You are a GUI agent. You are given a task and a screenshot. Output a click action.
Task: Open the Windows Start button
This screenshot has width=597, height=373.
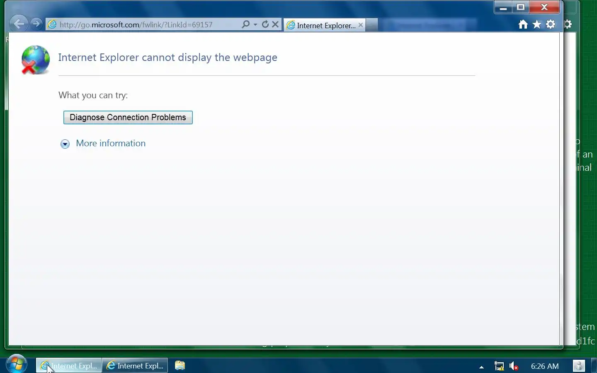coord(17,364)
